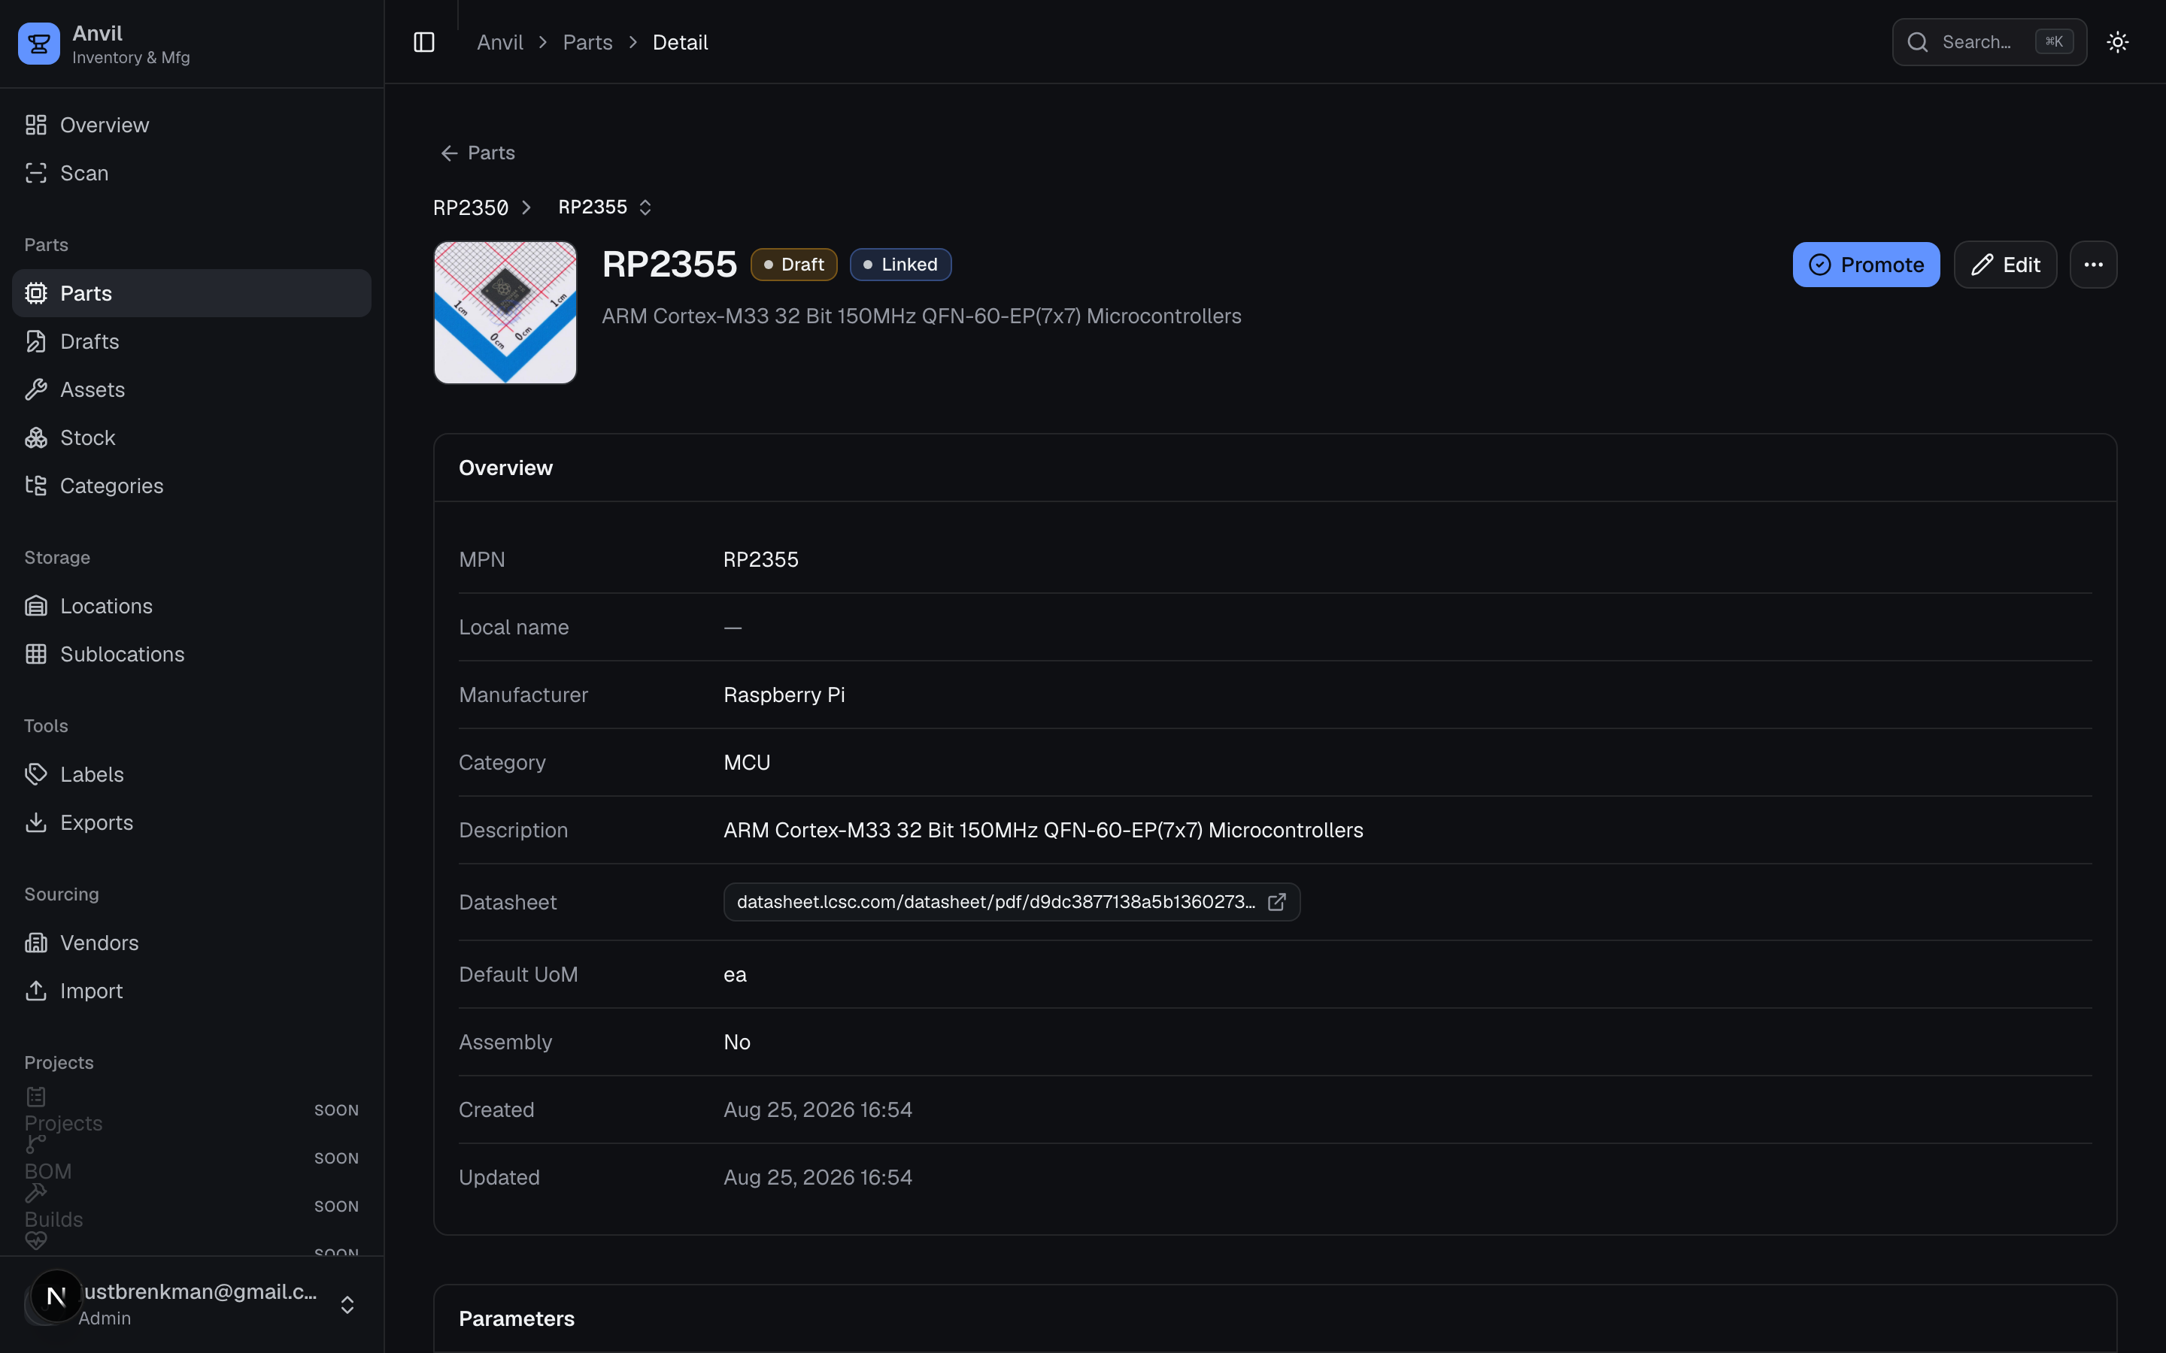This screenshot has height=1353, width=2166.
Task: Click the Edit button
Action: tap(2004, 264)
